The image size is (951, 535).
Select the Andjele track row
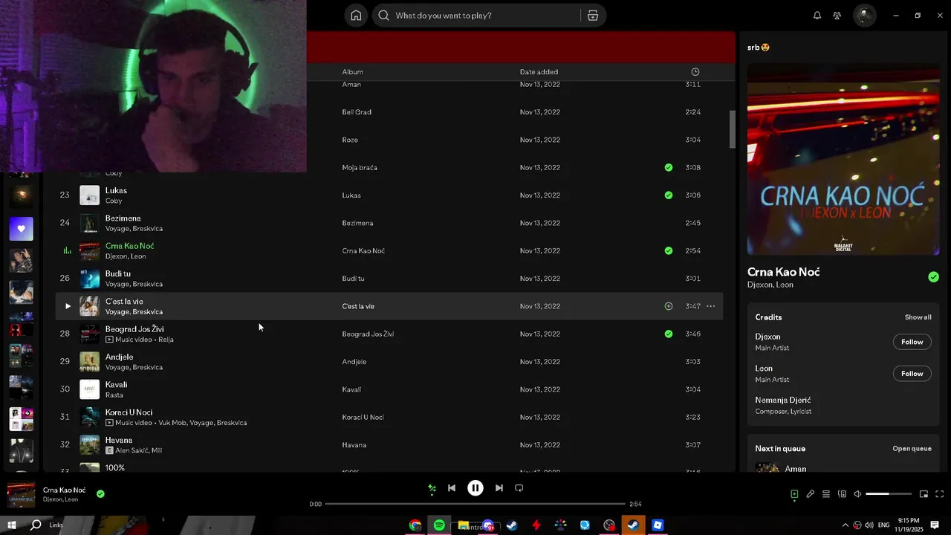(389, 362)
